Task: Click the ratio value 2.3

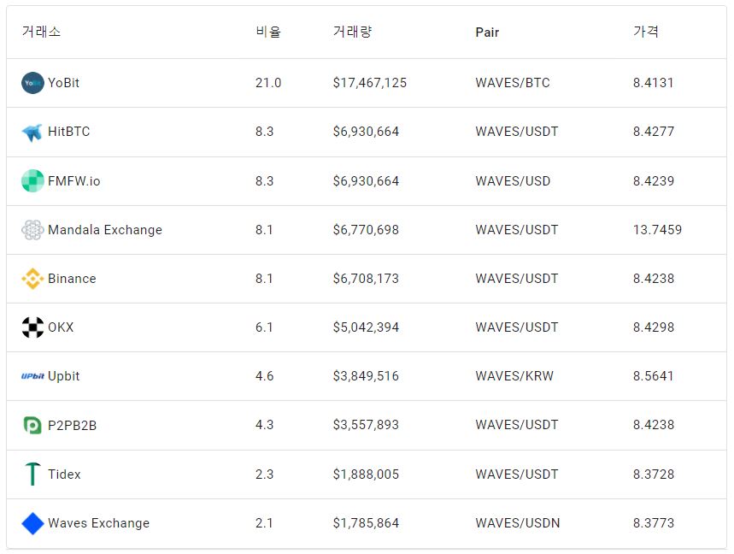Action: pos(265,474)
